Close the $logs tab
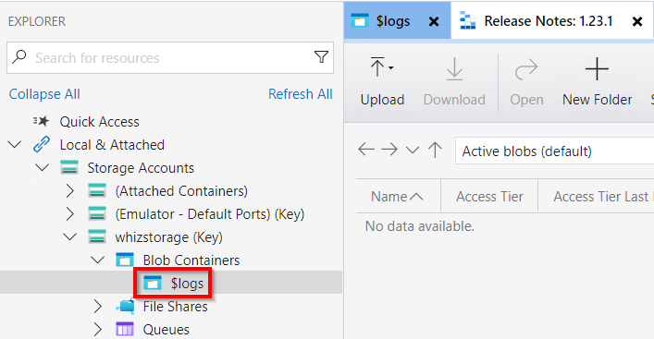654x339 pixels. (434, 21)
